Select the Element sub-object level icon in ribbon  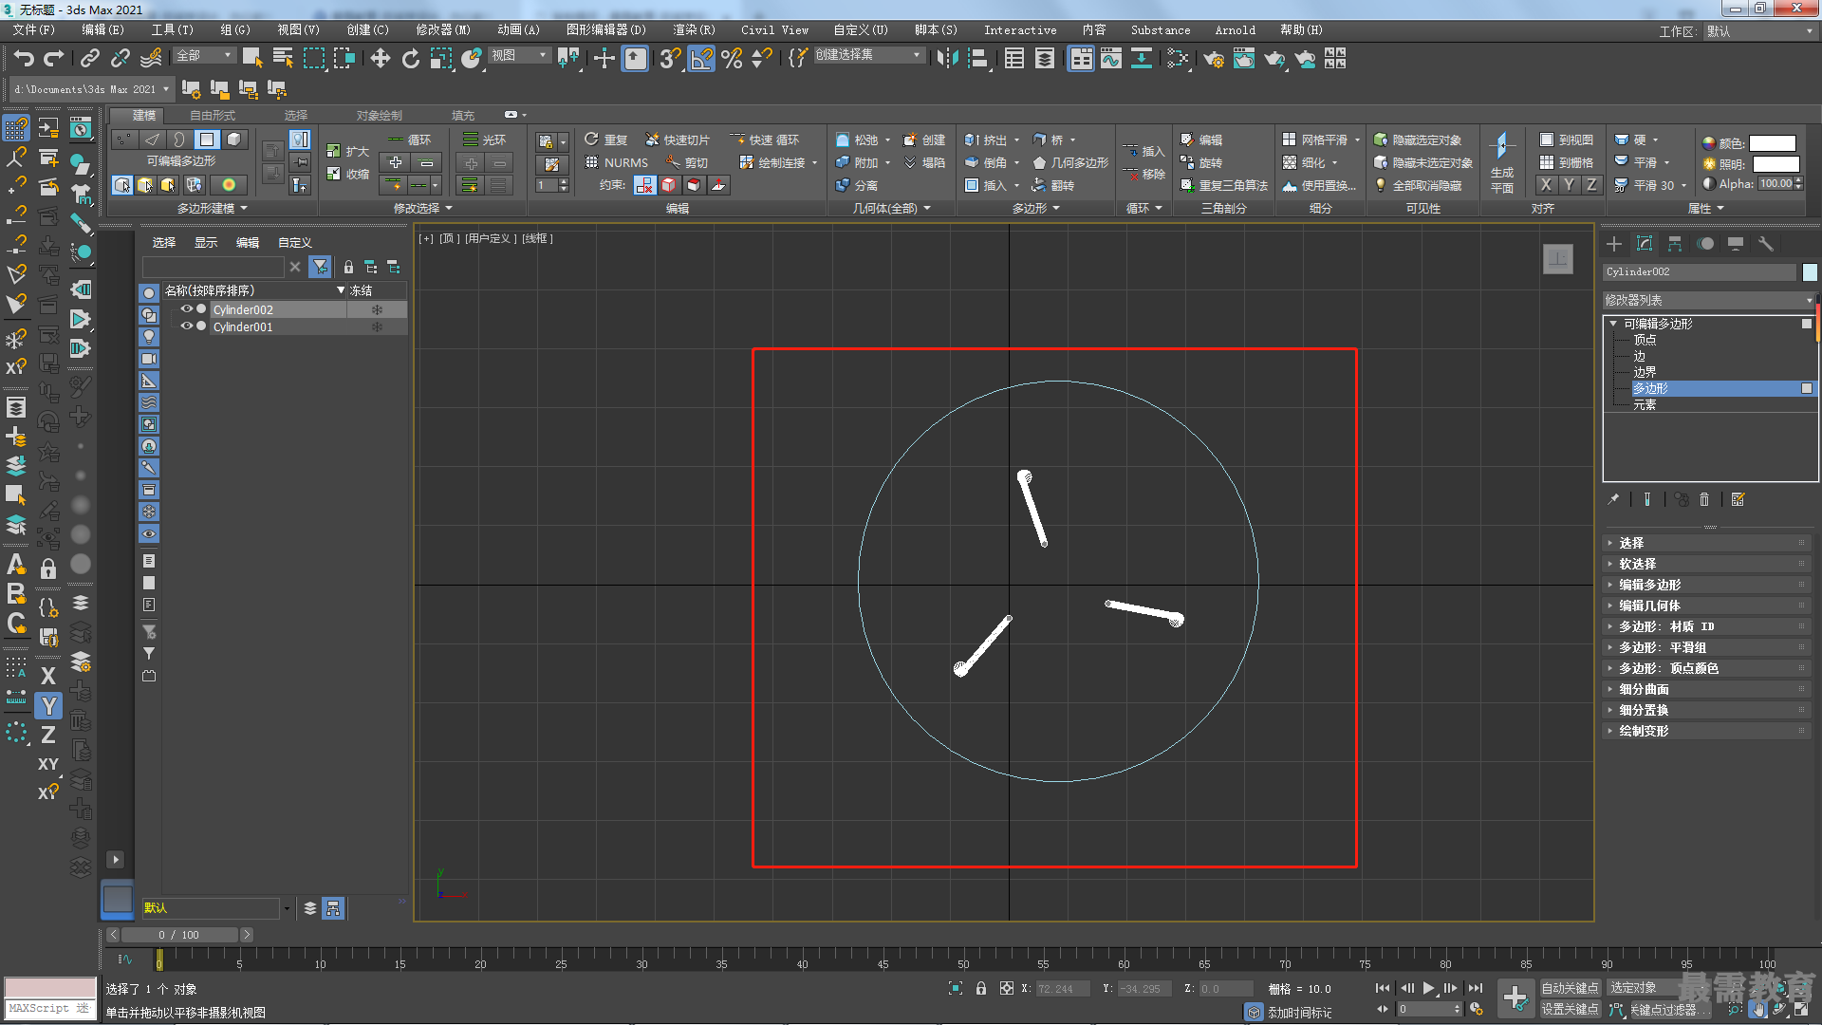tap(234, 140)
